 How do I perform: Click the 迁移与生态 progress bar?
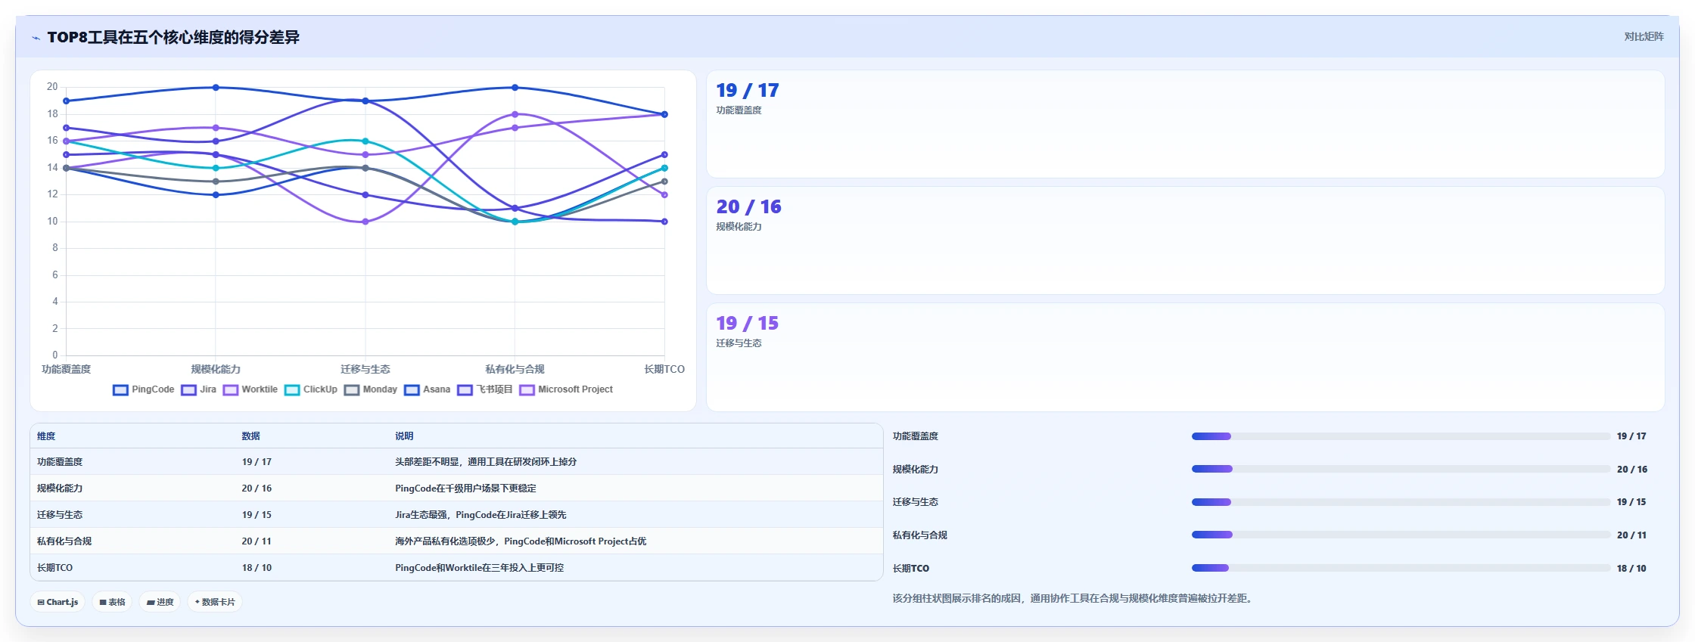click(x=1401, y=502)
